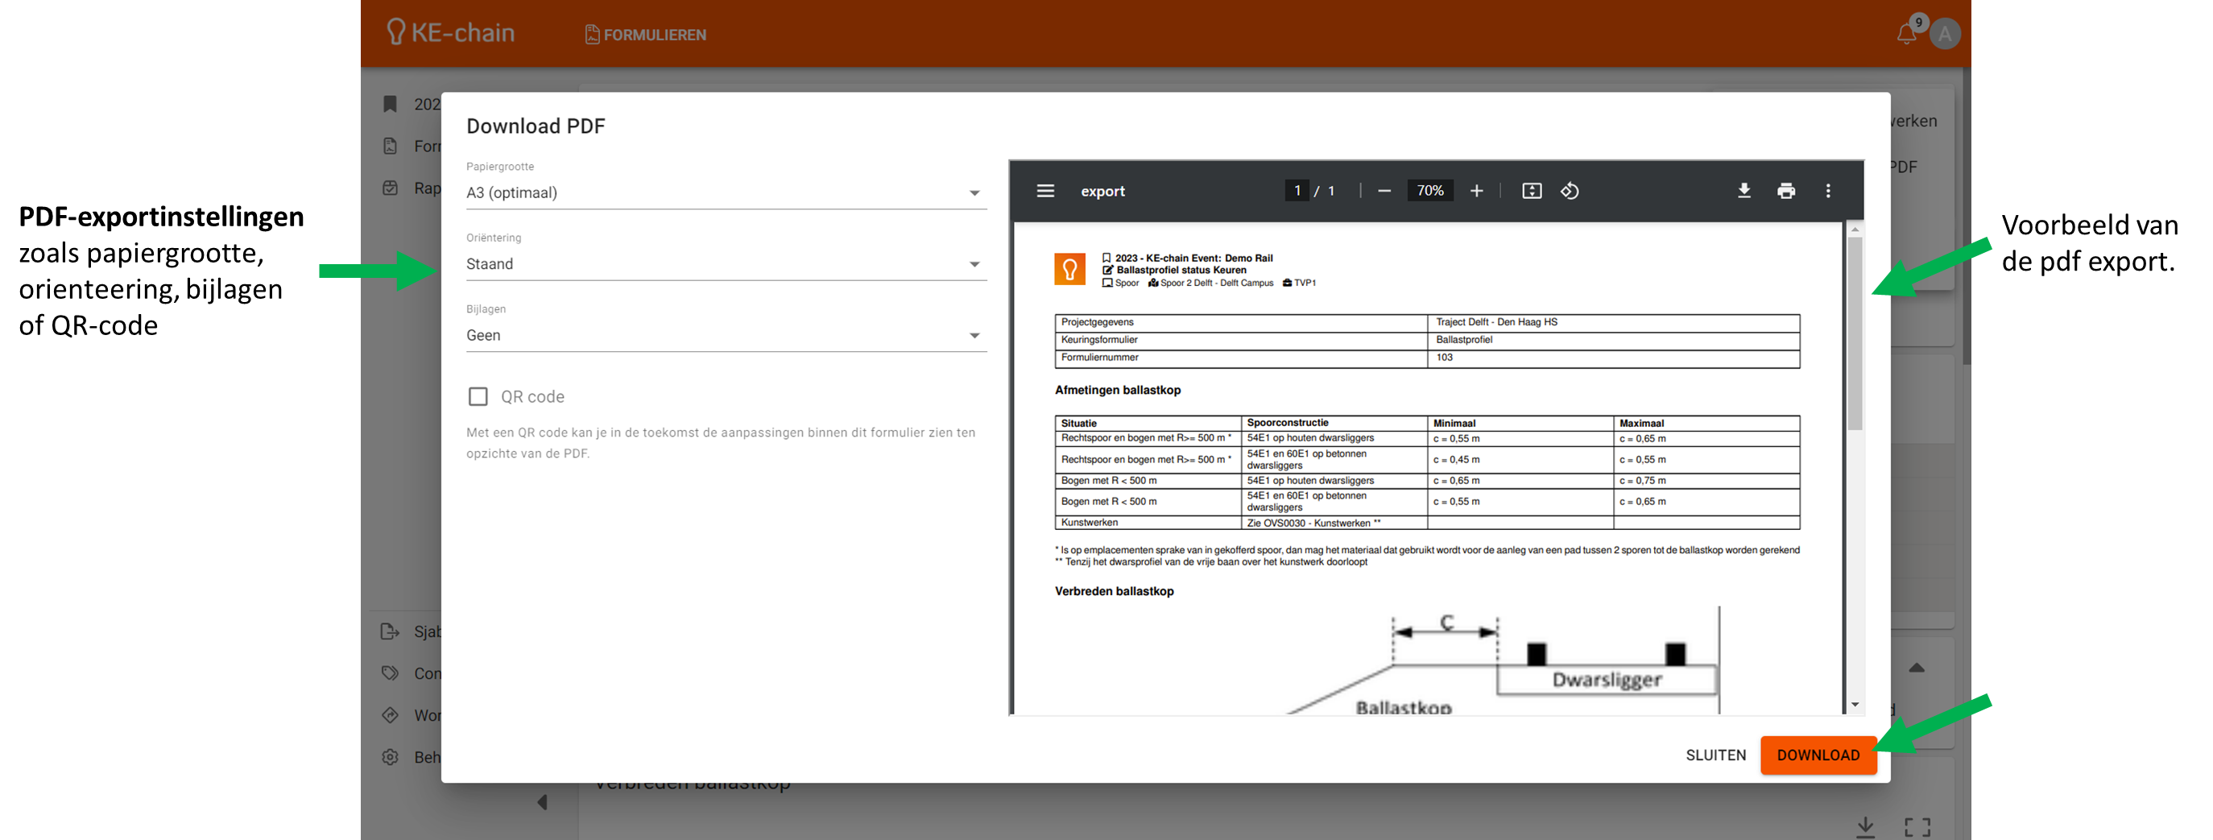Click the fit to page icon
Image resolution: width=2213 pixels, height=840 pixels.
point(1532,191)
